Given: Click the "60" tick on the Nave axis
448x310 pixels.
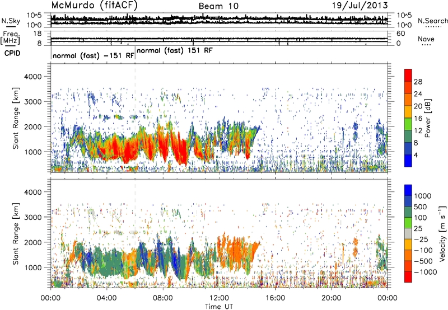Looking at the screenshot, I should [x=400, y=34].
